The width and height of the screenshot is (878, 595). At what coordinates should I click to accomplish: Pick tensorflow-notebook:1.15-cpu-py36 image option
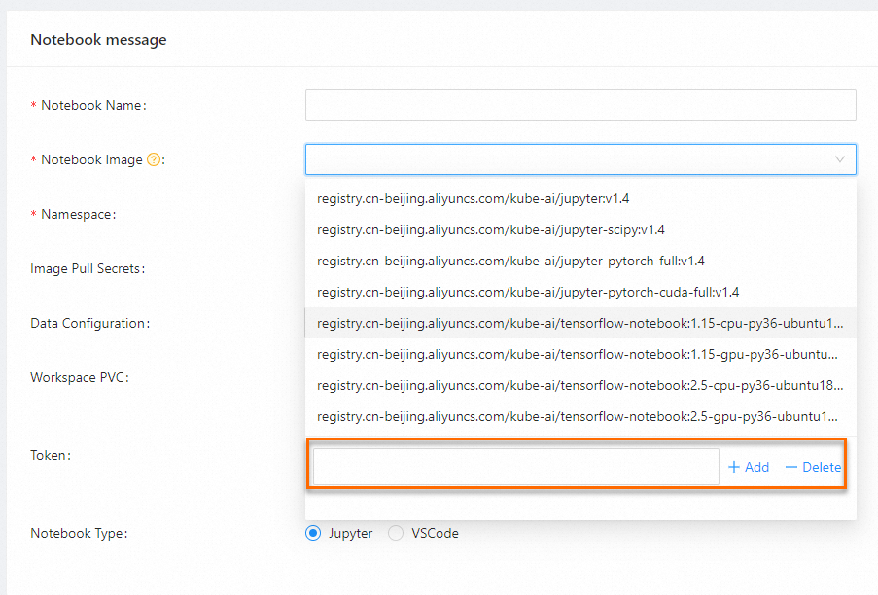pyautogui.click(x=580, y=323)
